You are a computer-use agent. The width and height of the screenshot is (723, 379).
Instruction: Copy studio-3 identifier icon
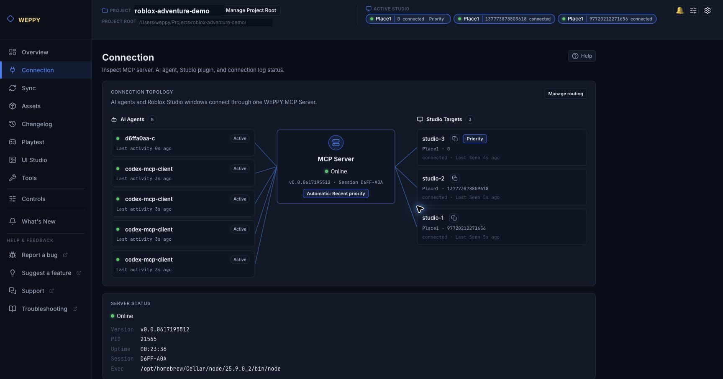[455, 139]
